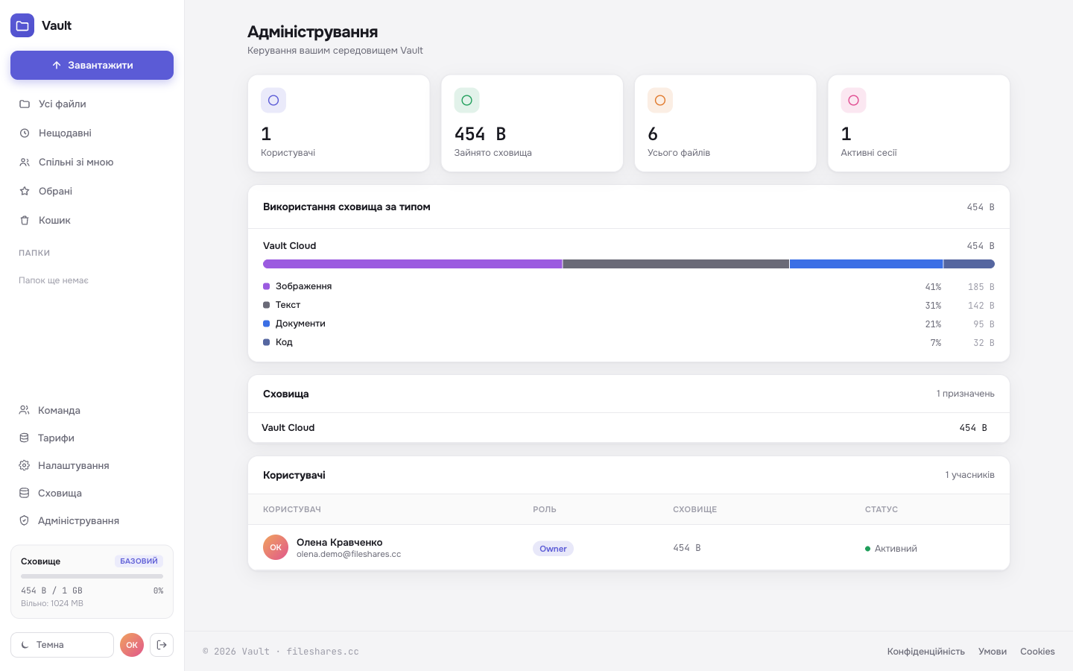Click the logout arrow icon
Image resolution: width=1073 pixels, height=671 pixels.
click(162, 645)
